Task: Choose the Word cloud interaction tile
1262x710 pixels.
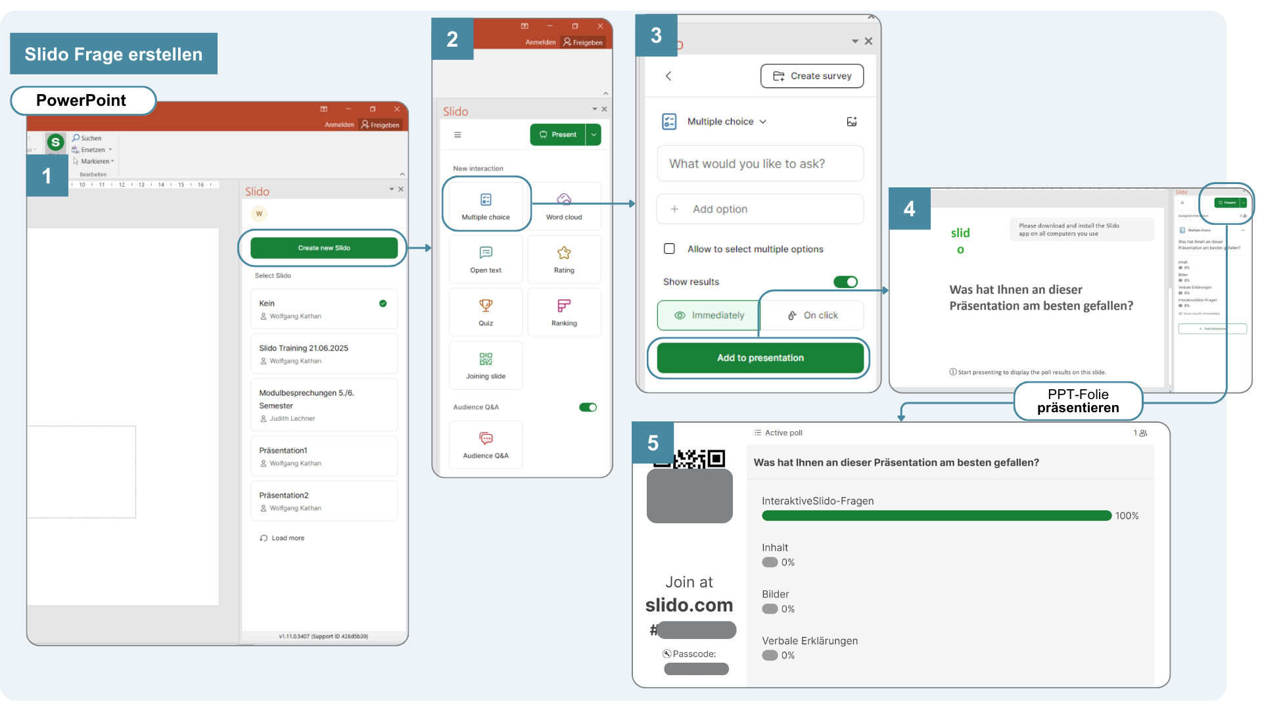Action: tap(564, 205)
